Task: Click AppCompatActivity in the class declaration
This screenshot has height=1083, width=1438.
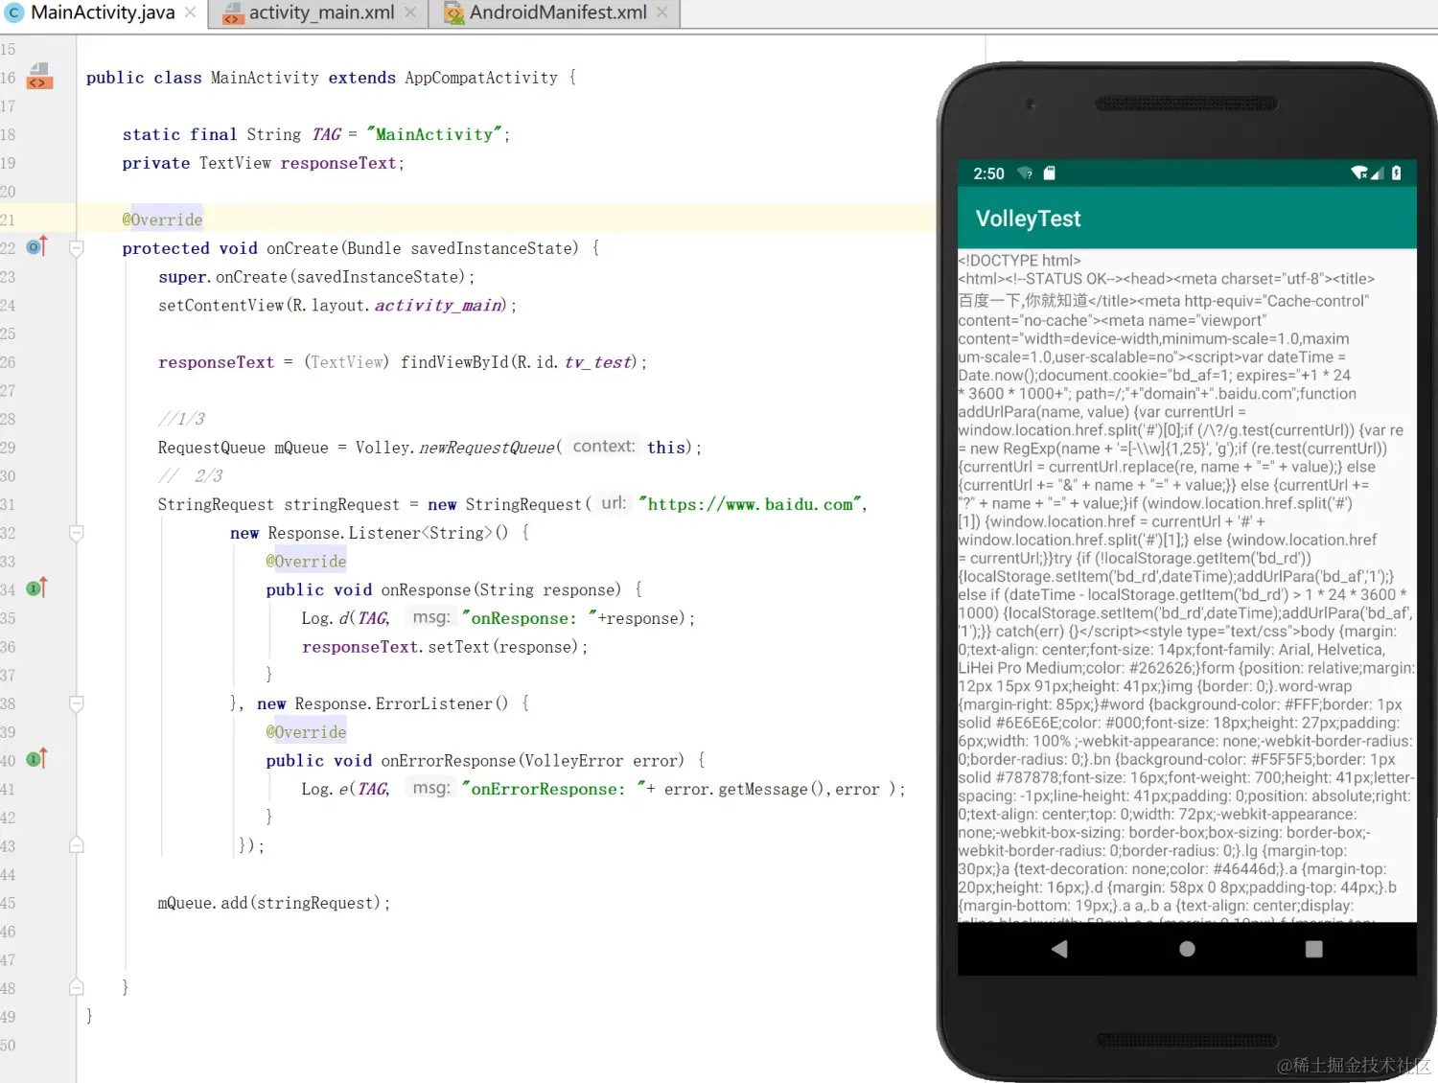Action: point(481,78)
